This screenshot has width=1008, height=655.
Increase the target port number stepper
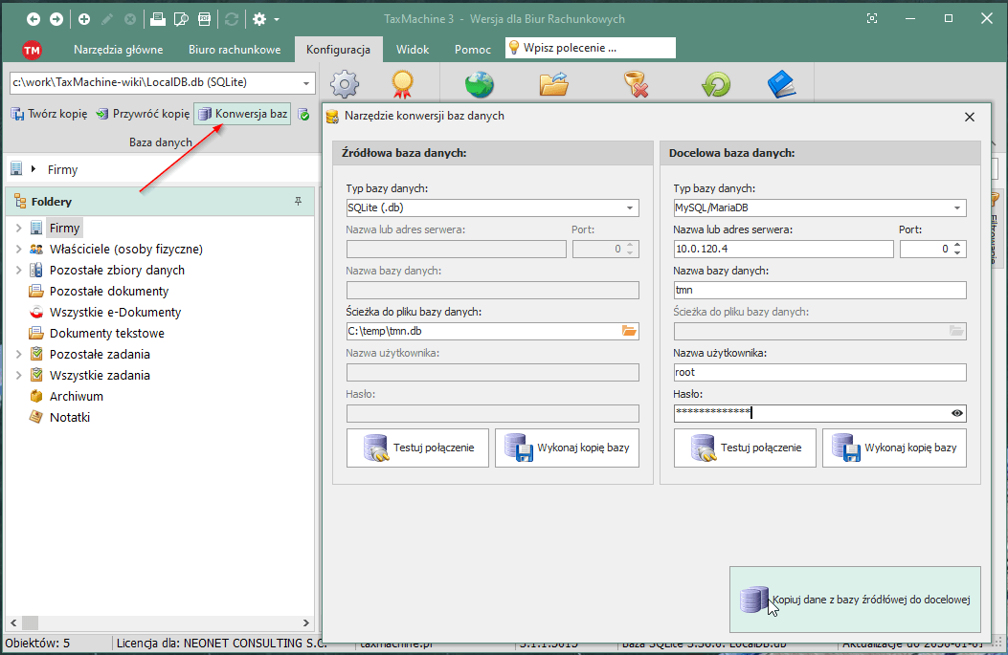[x=959, y=245]
